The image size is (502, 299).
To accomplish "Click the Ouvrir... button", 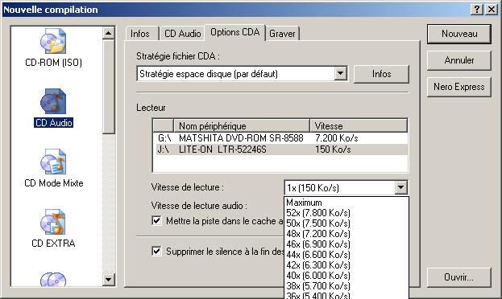I will (x=459, y=277).
